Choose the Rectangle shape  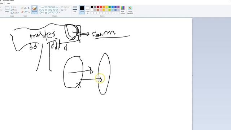pyautogui.click(x=49, y=7)
